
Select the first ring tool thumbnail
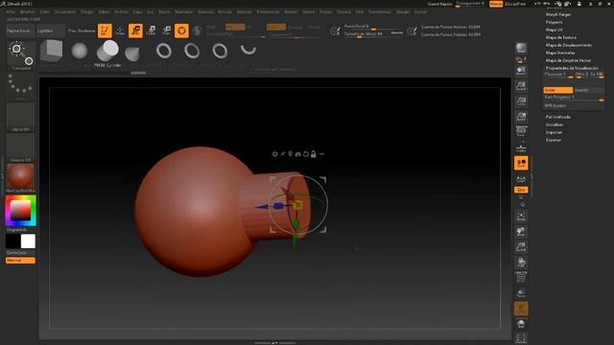click(x=164, y=51)
